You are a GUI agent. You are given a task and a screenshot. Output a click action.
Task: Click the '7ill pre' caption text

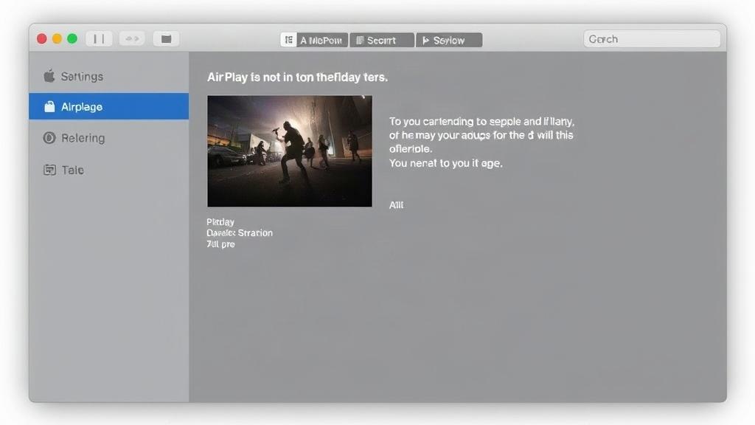tap(220, 243)
